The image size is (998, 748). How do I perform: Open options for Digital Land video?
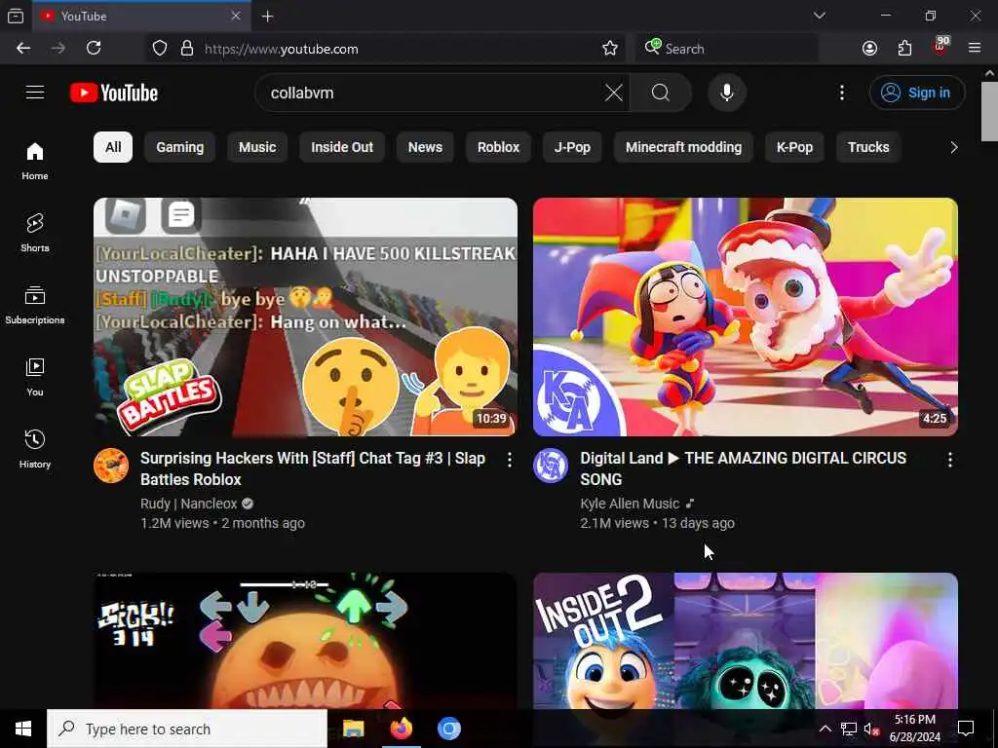[949, 460]
